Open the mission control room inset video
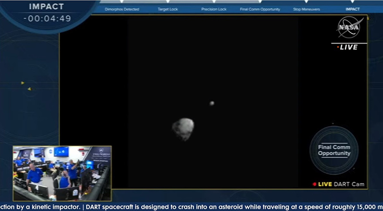This screenshot has width=383, height=211. click(62, 173)
